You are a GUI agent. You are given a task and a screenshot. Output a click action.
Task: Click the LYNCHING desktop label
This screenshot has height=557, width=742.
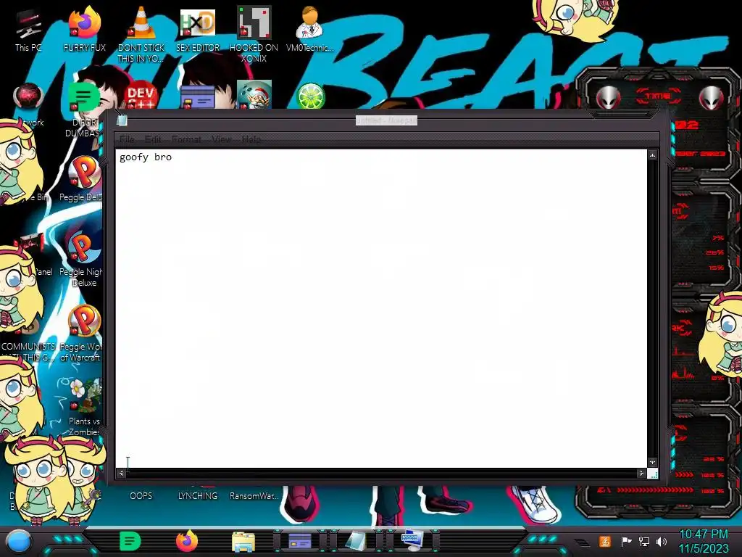198,495
